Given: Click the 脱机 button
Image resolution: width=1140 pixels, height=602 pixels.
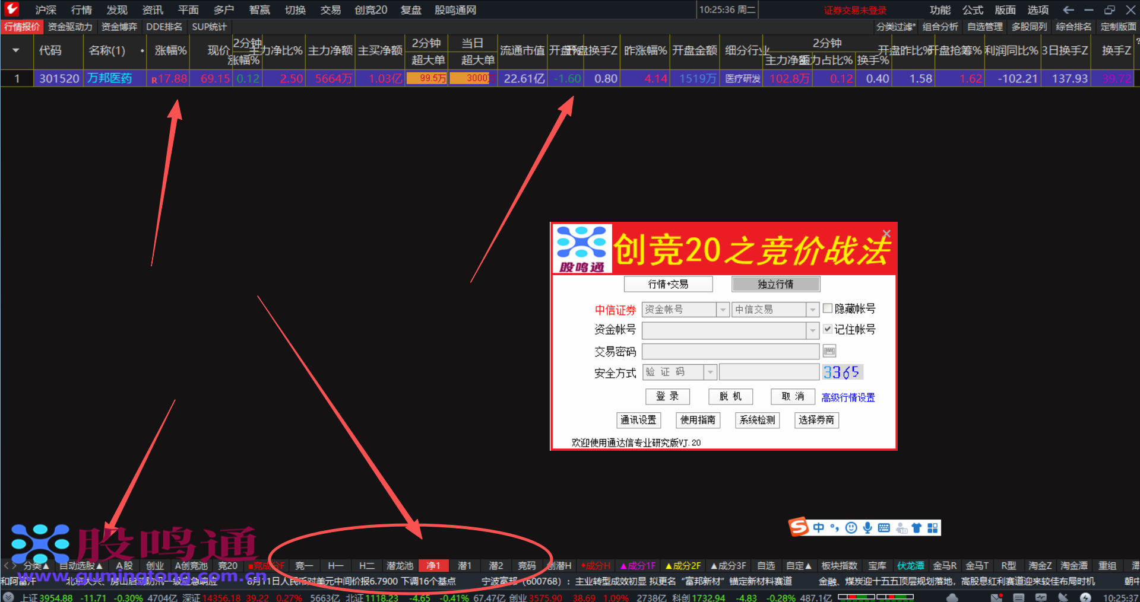Looking at the screenshot, I should coord(730,396).
